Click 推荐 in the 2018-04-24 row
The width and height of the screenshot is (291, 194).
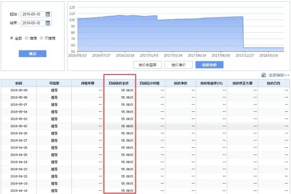(x=54, y=162)
